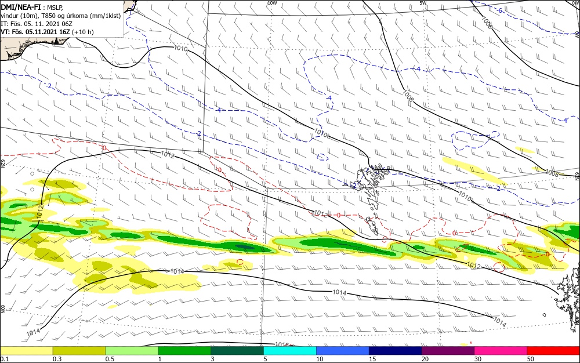Screen dimensions: 580x363
Task: Click legend value '0.5'
Action: [x=110, y=359]
